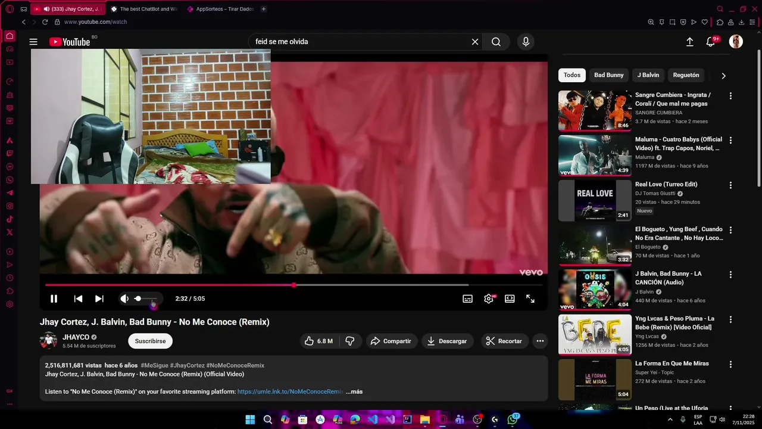This screenshot has width=762, height=429.
Task: Open the browser extensions cube icon
Action: point(720,22)
